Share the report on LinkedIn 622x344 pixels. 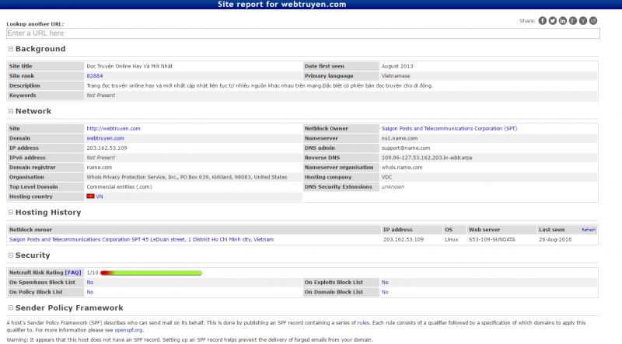pyautogui.click(x=562, y=21)
